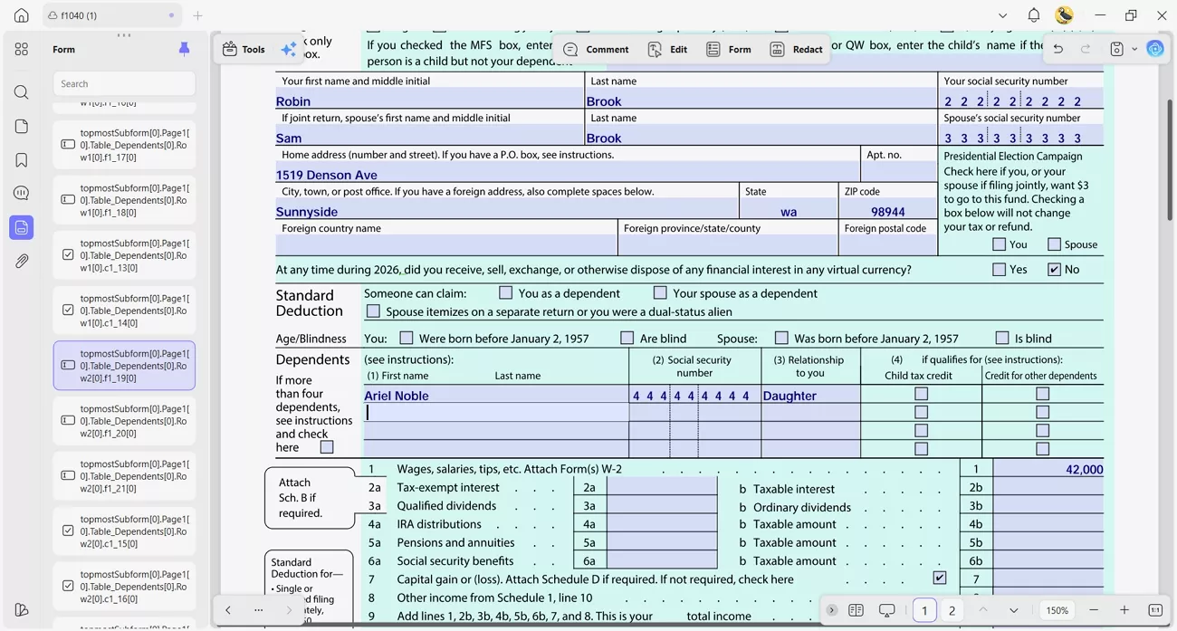Image resolution: width=1177 pixels, height=631 pixels.
Task: Go to page 1 button
Action: pyautogui.click(x=924, y=610)
